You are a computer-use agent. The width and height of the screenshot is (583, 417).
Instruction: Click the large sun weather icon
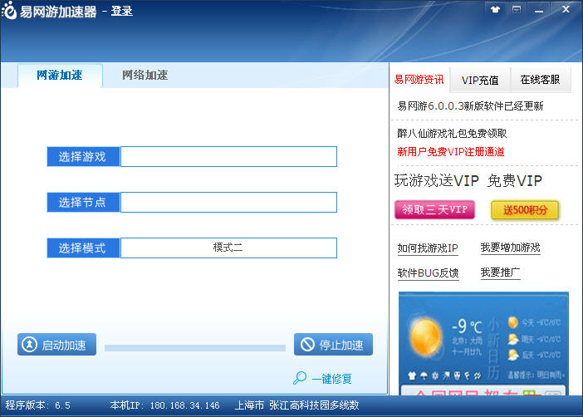coord(426,338)
